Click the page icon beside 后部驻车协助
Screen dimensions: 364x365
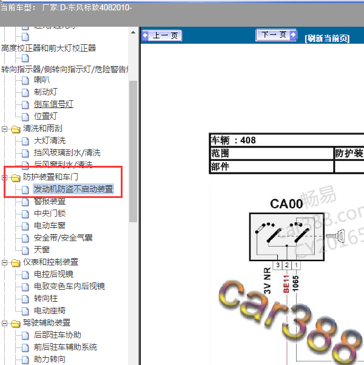(25, 335)
